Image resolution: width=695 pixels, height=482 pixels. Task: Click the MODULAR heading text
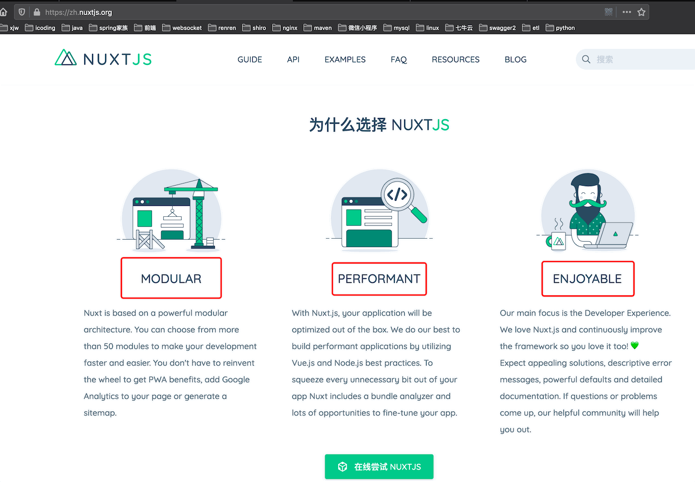tap(171, 279)
